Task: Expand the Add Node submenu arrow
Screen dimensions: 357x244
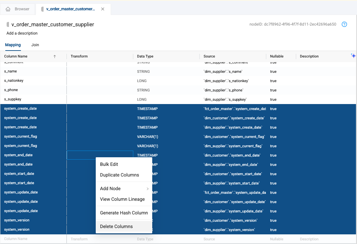Action: pyautogui.click(x=148, y=189)
